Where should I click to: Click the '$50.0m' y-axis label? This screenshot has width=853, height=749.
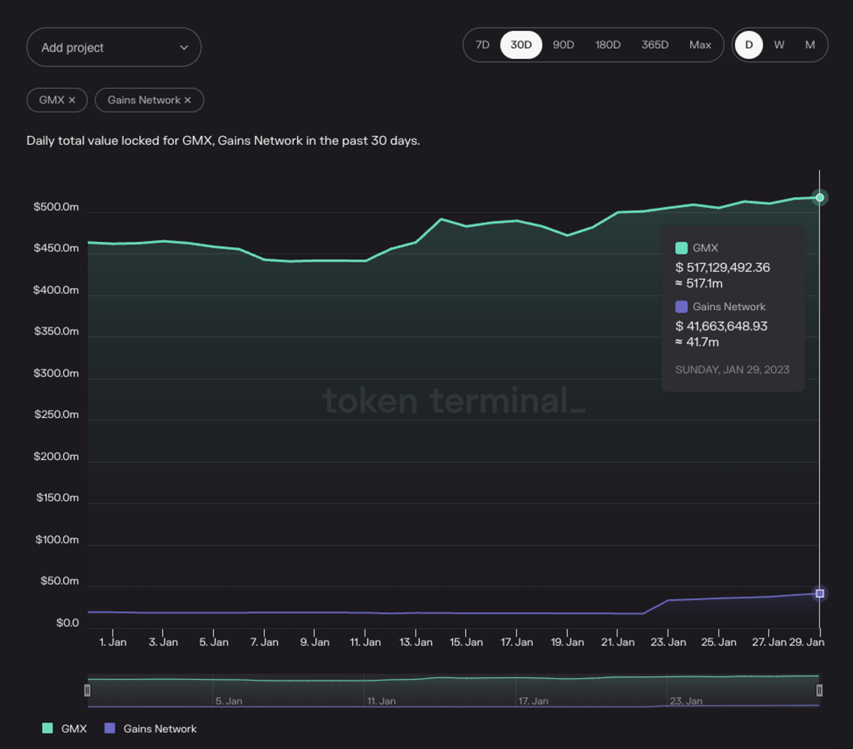pyautogui.click(x=59, y=581)
